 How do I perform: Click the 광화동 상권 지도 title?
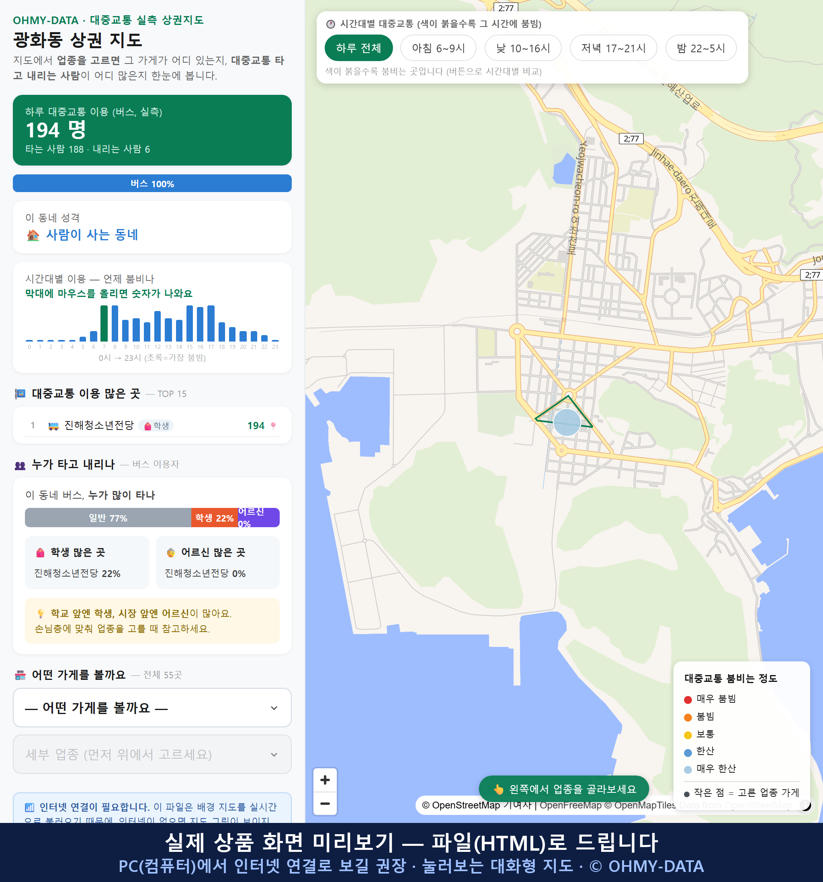[78, 40]
